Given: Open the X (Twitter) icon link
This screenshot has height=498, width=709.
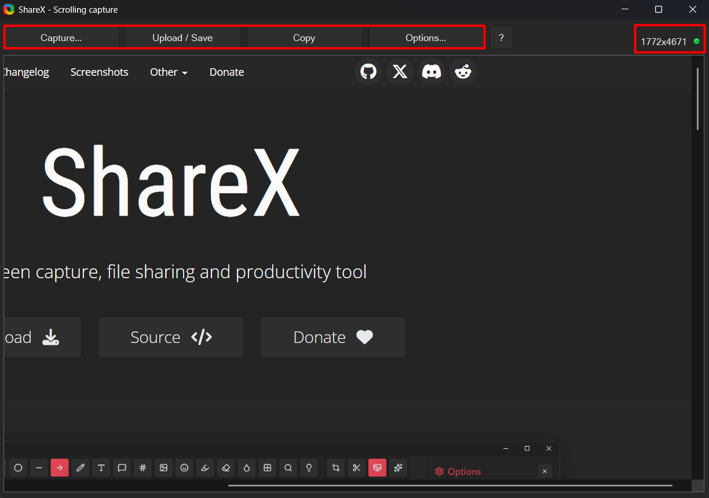Looking at the screenshot, I should tap(400, 72).
